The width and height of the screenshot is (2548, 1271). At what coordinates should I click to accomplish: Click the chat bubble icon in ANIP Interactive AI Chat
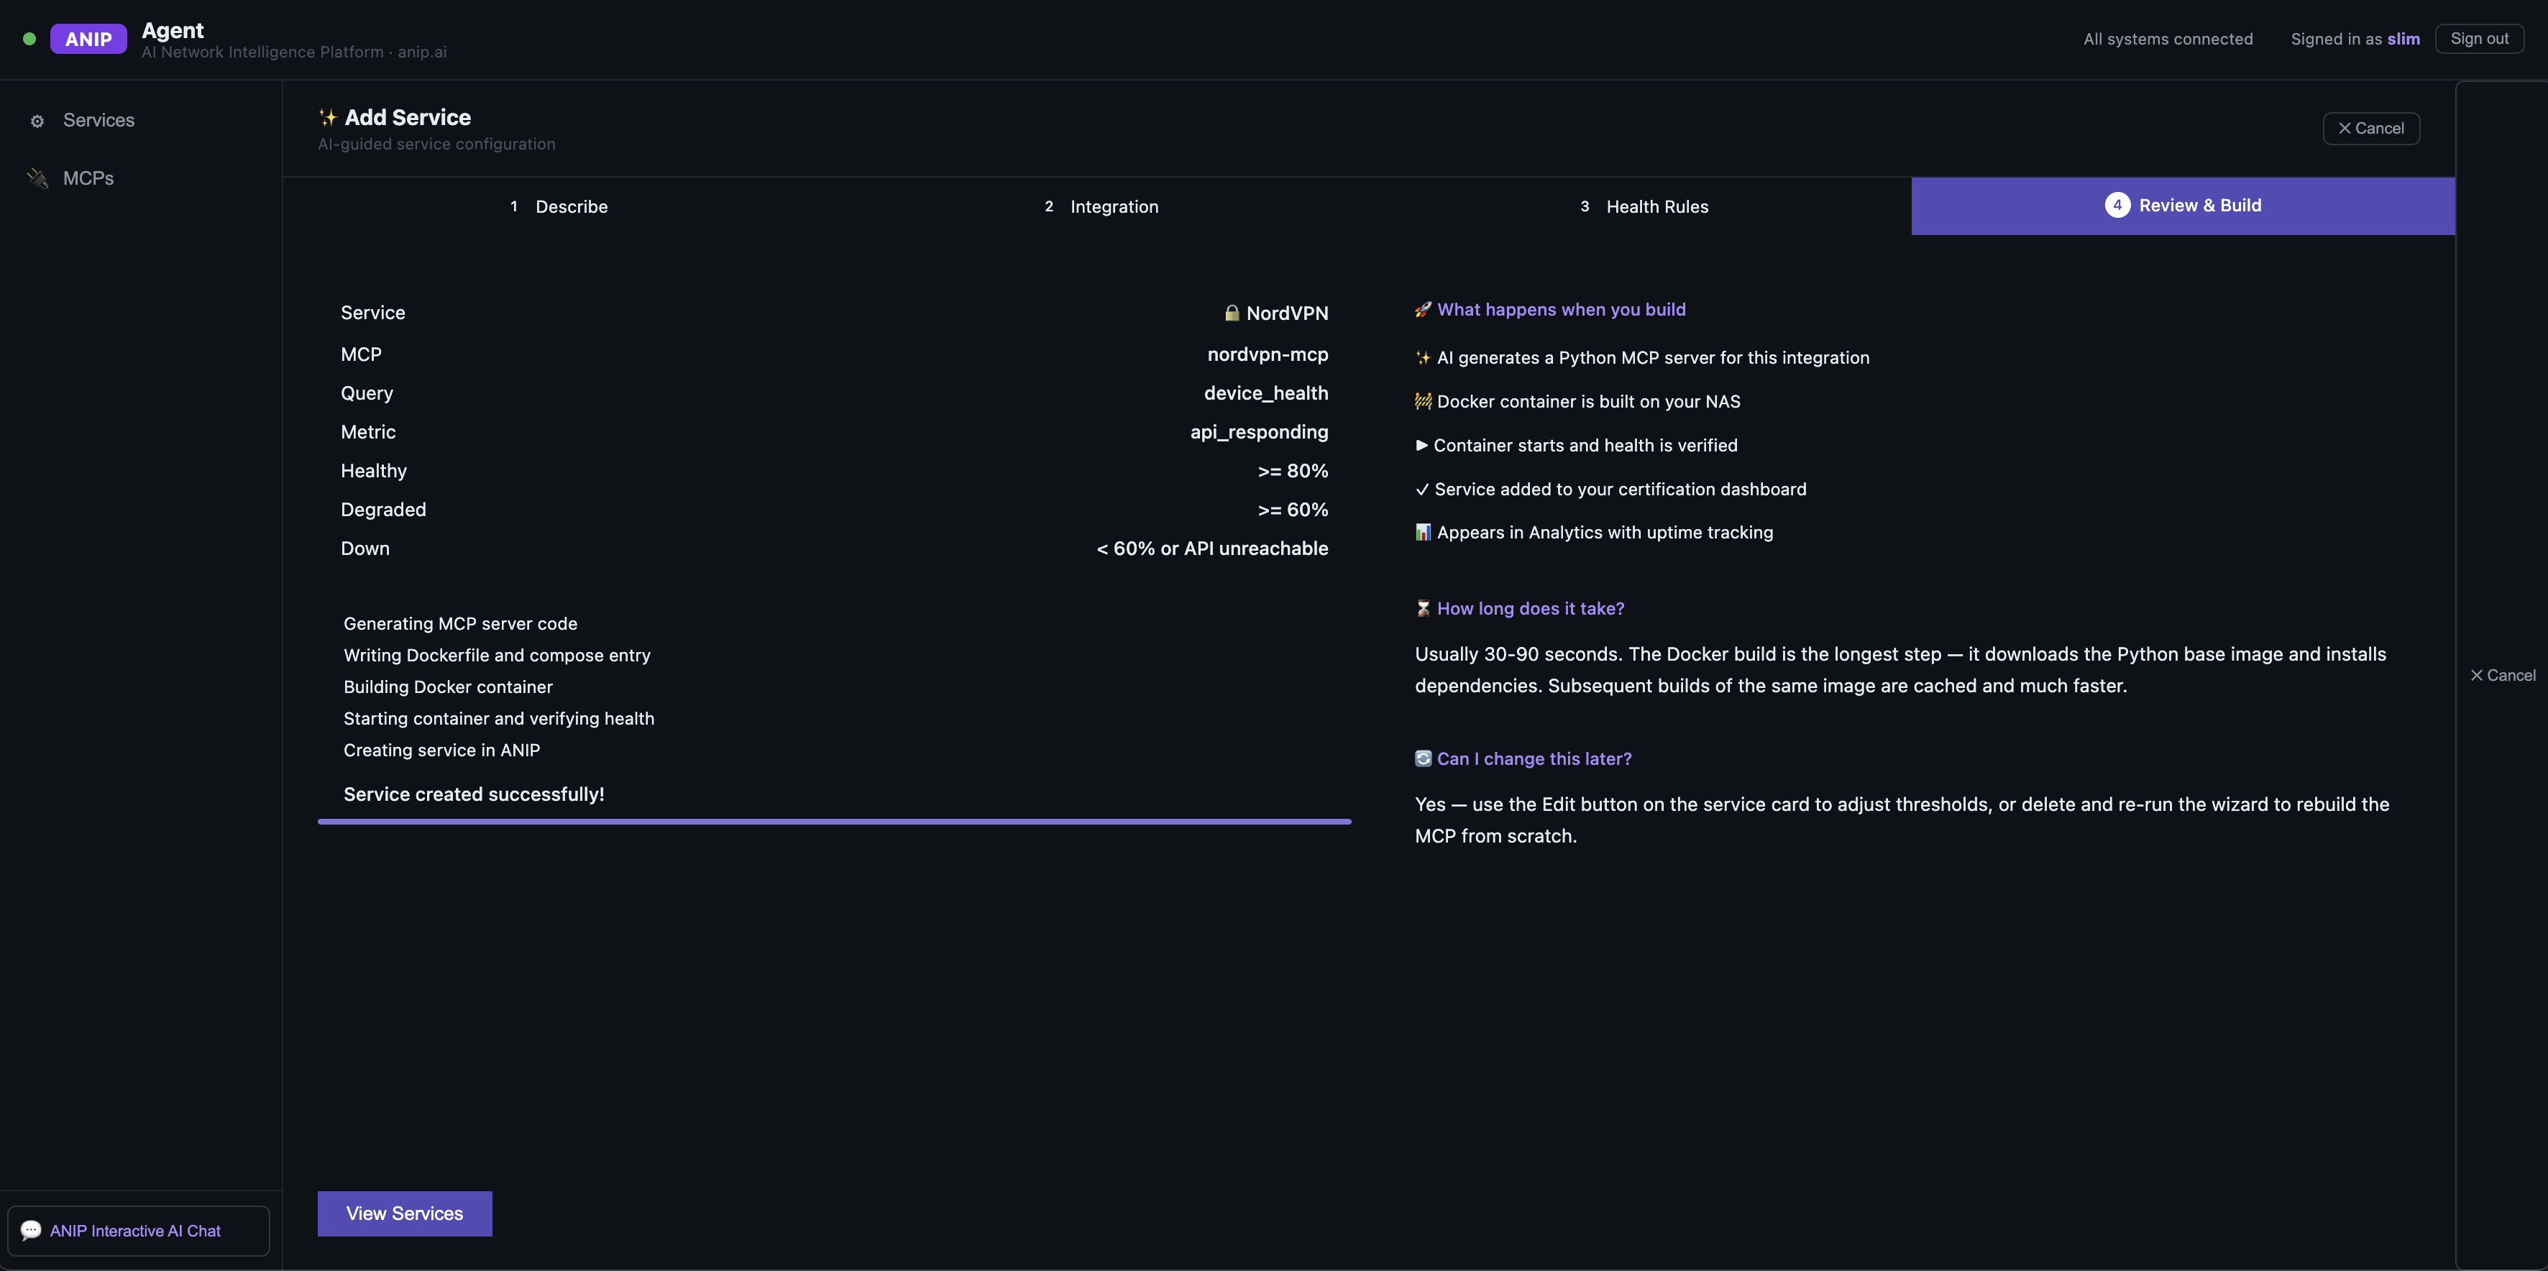point(31,1229)
